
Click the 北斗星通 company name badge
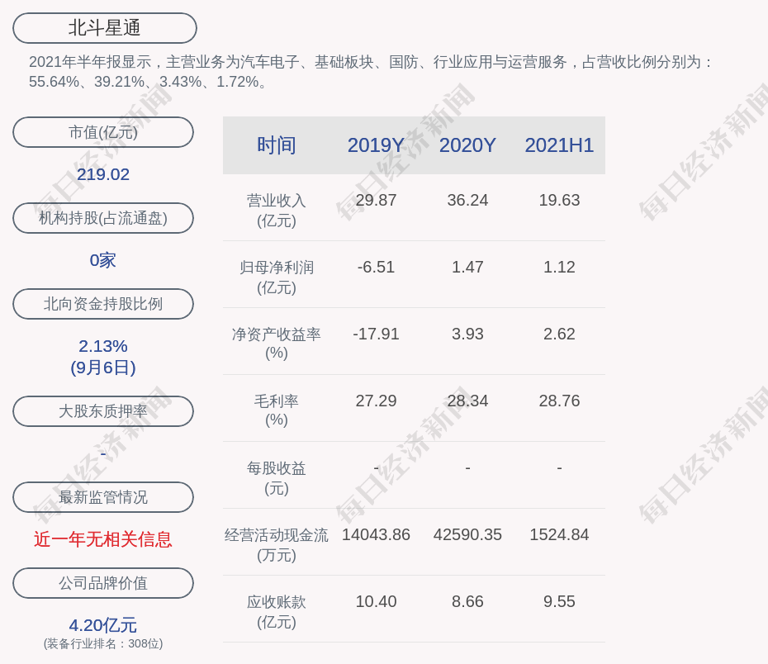tap(103, 27)
